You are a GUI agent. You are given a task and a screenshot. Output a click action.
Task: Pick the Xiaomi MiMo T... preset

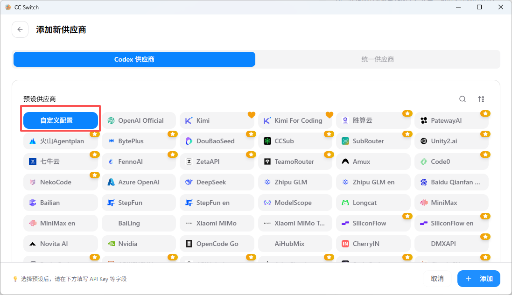tap(295, 223)
